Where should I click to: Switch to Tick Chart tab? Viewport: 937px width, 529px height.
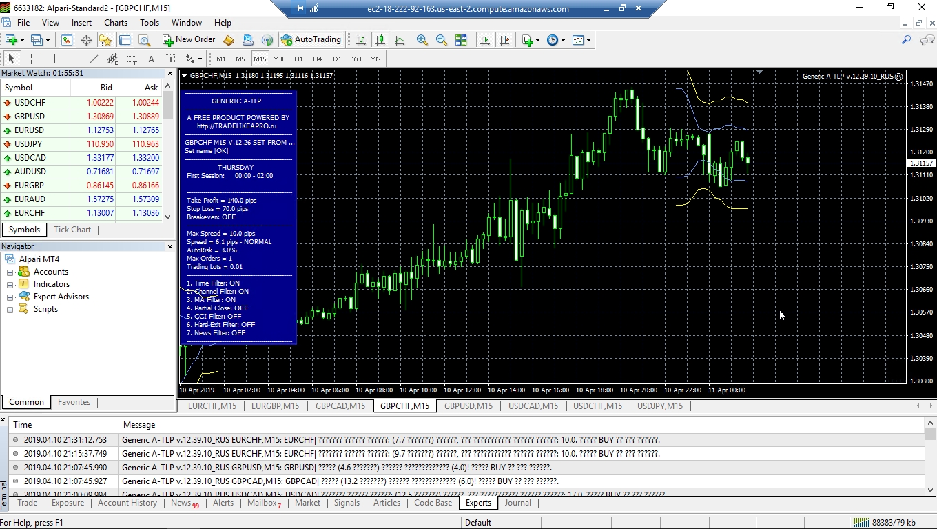click(72, 230)
